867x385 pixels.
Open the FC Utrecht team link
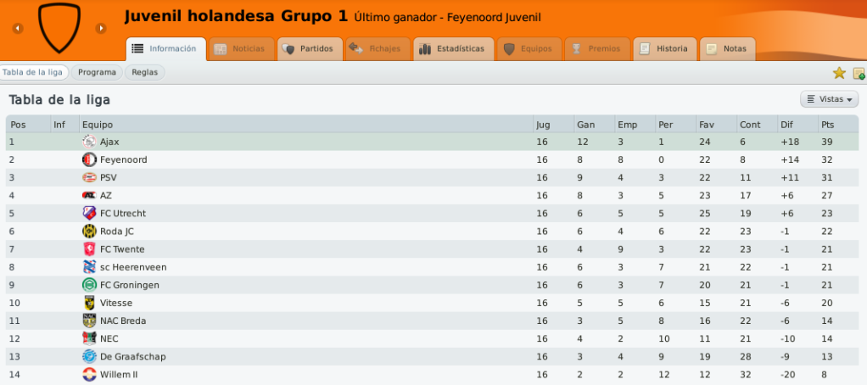pyautogui.click(x=123, y=213)
